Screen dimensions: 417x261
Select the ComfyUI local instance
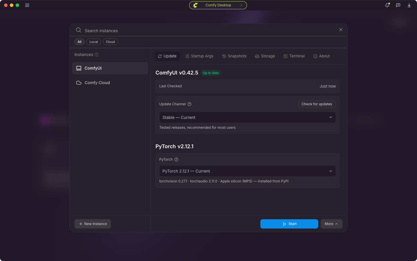pos(110,68)
